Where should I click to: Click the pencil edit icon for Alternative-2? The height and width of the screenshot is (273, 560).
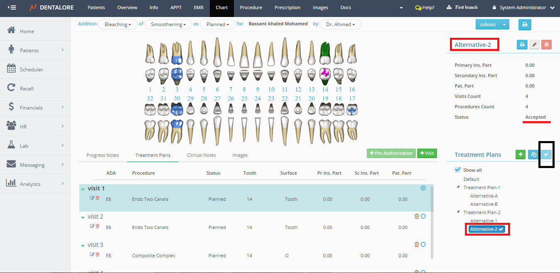pyautogui.click(x=534, y=44)
